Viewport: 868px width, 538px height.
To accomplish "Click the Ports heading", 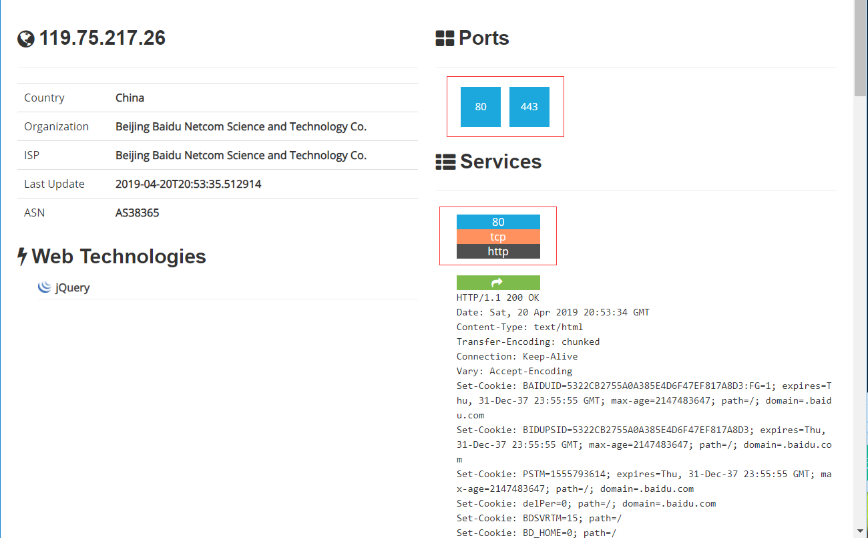I will [x=484, y=38].
